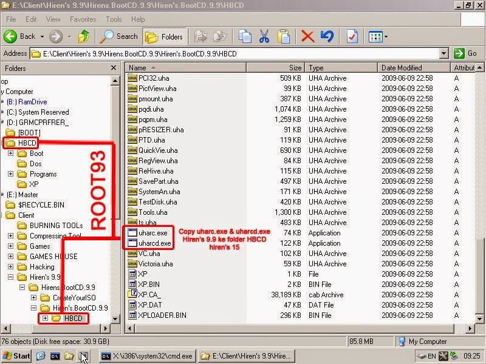This screenshot has width=486, height=364.
Task: Click file list scroll down arrow
Action: coord(479,318)
